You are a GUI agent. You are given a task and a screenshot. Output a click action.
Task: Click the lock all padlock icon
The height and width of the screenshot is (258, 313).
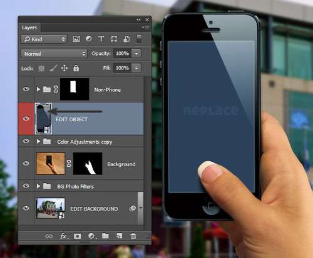pos(76,68)
